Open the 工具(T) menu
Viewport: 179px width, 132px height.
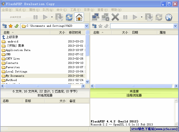[75, 10]
